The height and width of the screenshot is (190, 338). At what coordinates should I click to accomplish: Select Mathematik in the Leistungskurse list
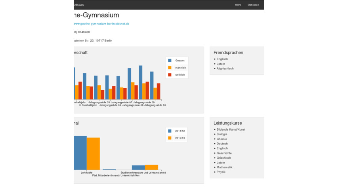pos(224,167)
